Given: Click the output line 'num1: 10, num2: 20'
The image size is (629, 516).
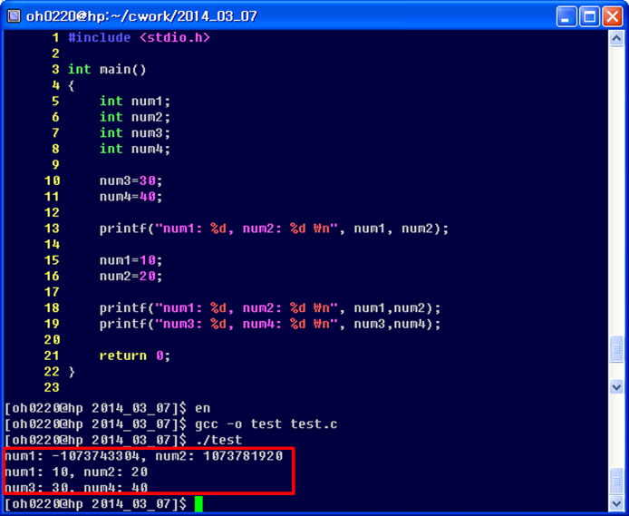Looking at the screenshot, I should pyautogui.click(x=76, y=472).
